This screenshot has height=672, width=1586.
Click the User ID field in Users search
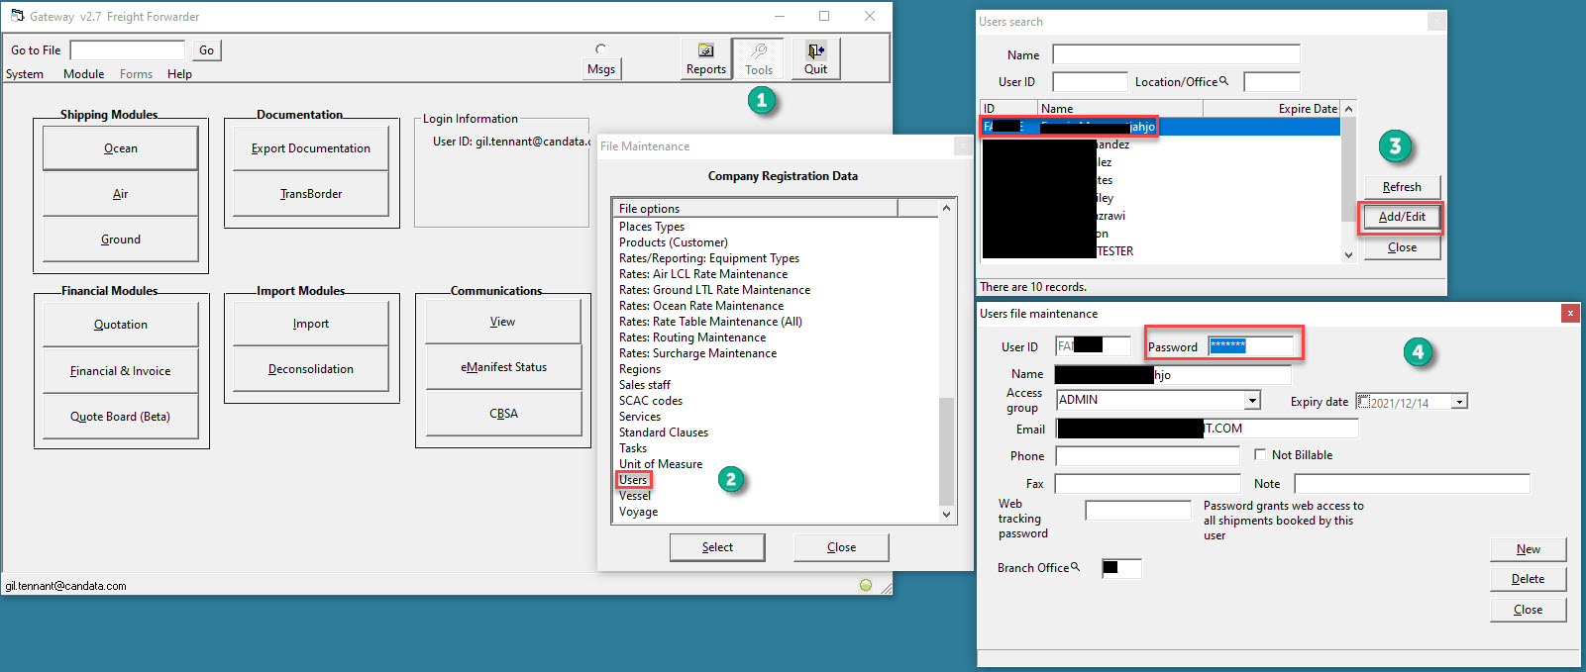click(x=1090, y=82)
